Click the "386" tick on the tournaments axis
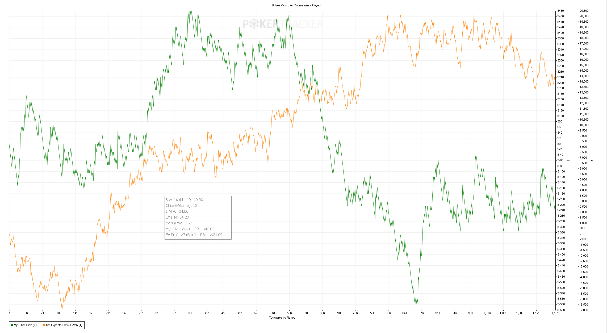 pos(191,313)
